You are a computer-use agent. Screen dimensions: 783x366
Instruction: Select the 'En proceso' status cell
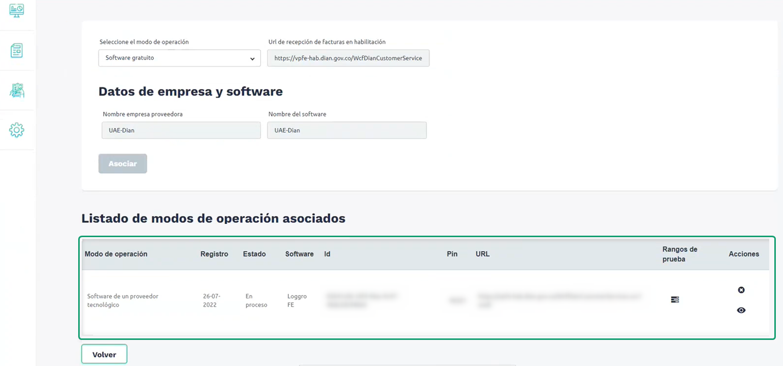[x=256, y=301]
